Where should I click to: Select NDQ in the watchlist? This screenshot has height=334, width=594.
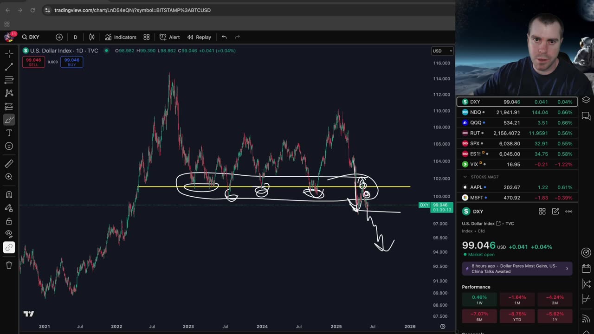(517, 112)
